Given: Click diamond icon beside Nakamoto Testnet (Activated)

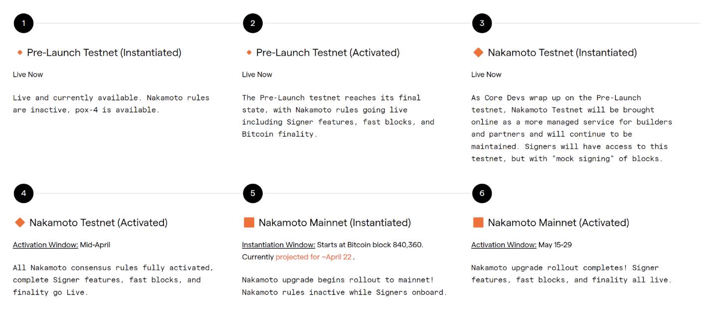Looking at the screenshot, I should pos(20,223).
